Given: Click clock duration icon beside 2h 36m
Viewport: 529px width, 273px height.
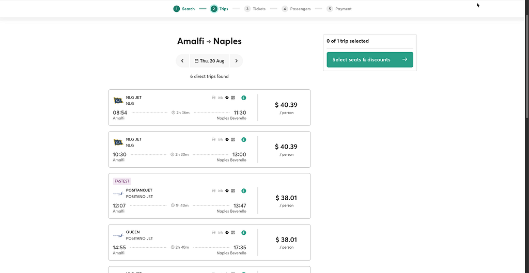Looking at the screenshot, I should [174, 113].
